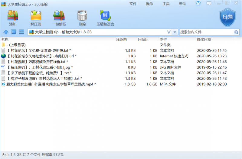Screen dimensions: 242x159
Task: Click the skin shirt icon in title bar
Action: pyautogui.click(x=198, y=4)
